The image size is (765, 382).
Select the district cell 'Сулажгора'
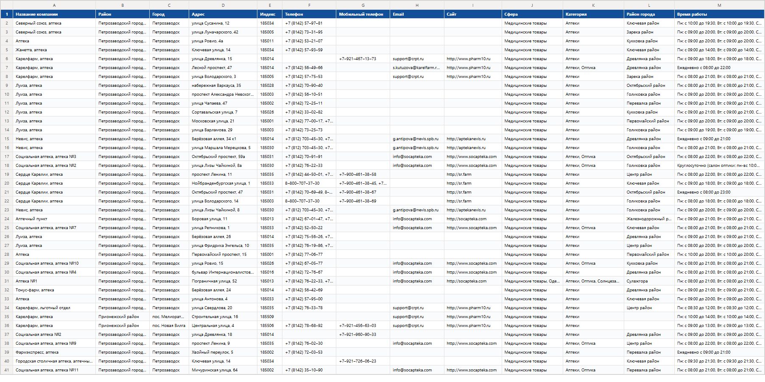coord(649,281)
